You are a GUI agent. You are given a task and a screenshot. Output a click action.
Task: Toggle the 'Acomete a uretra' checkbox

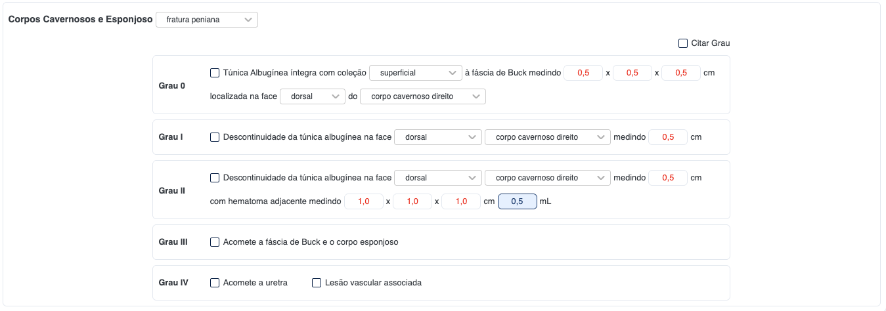tap(215, 283)
